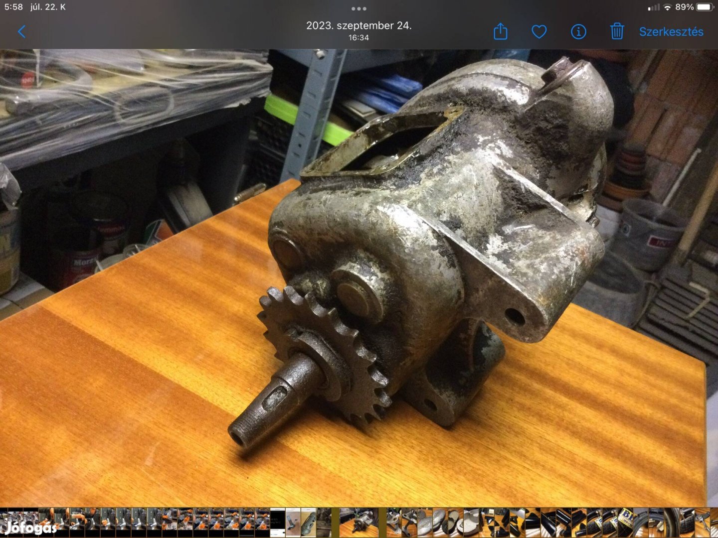Select the white screenshot thumbnail in filmstrip
This screenshot has height=538, width=718.
click(277, 523)
